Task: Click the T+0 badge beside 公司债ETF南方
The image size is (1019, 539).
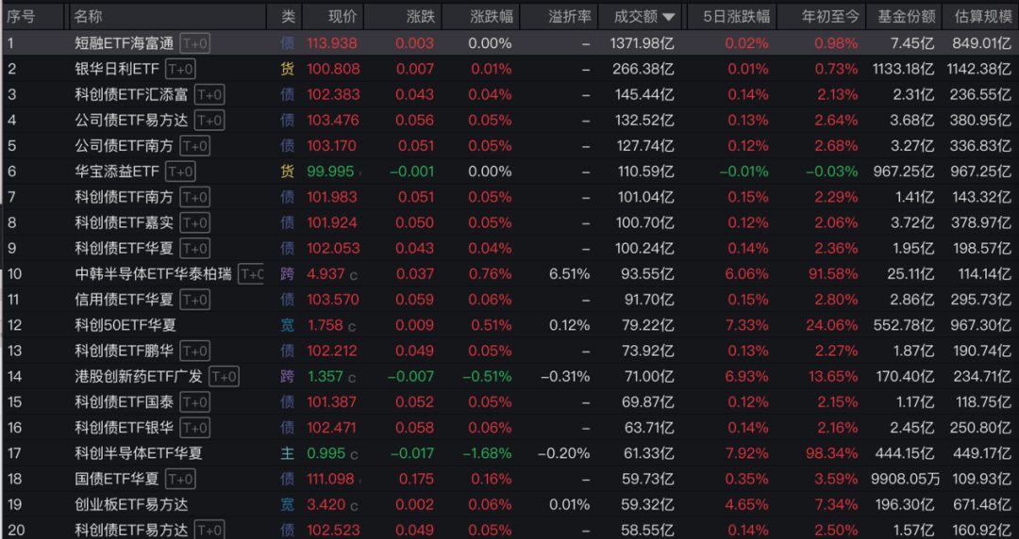Action: (195, 145)
